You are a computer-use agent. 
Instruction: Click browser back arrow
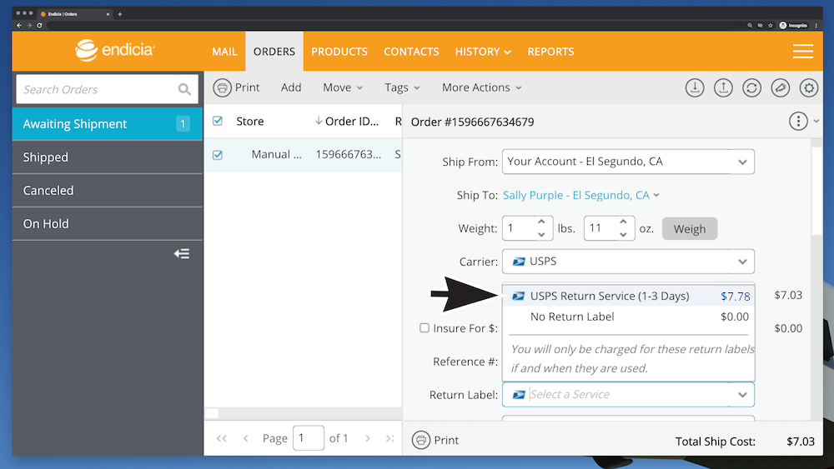point(19,25)
